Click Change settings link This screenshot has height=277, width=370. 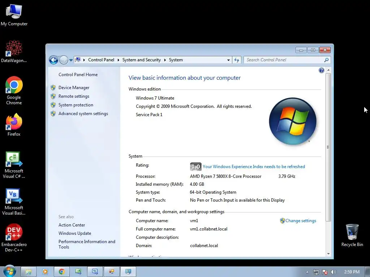pos(301,221)
